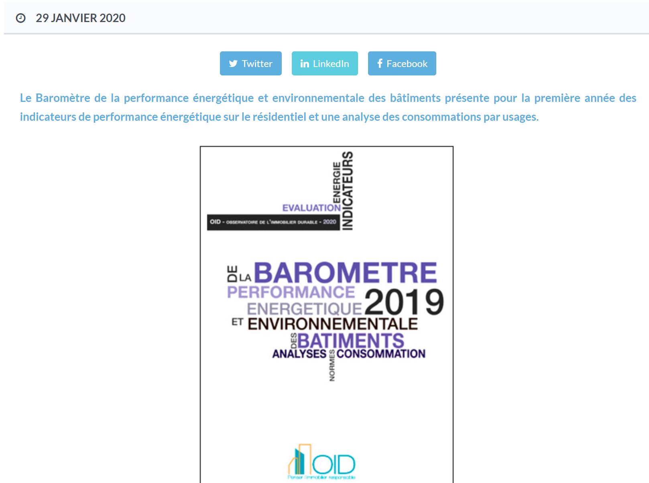Image resolution: width=649 pixels, height=483 pixels.
Task: Click the large BAROMETRE title on cover
Action: coord(345,273)
